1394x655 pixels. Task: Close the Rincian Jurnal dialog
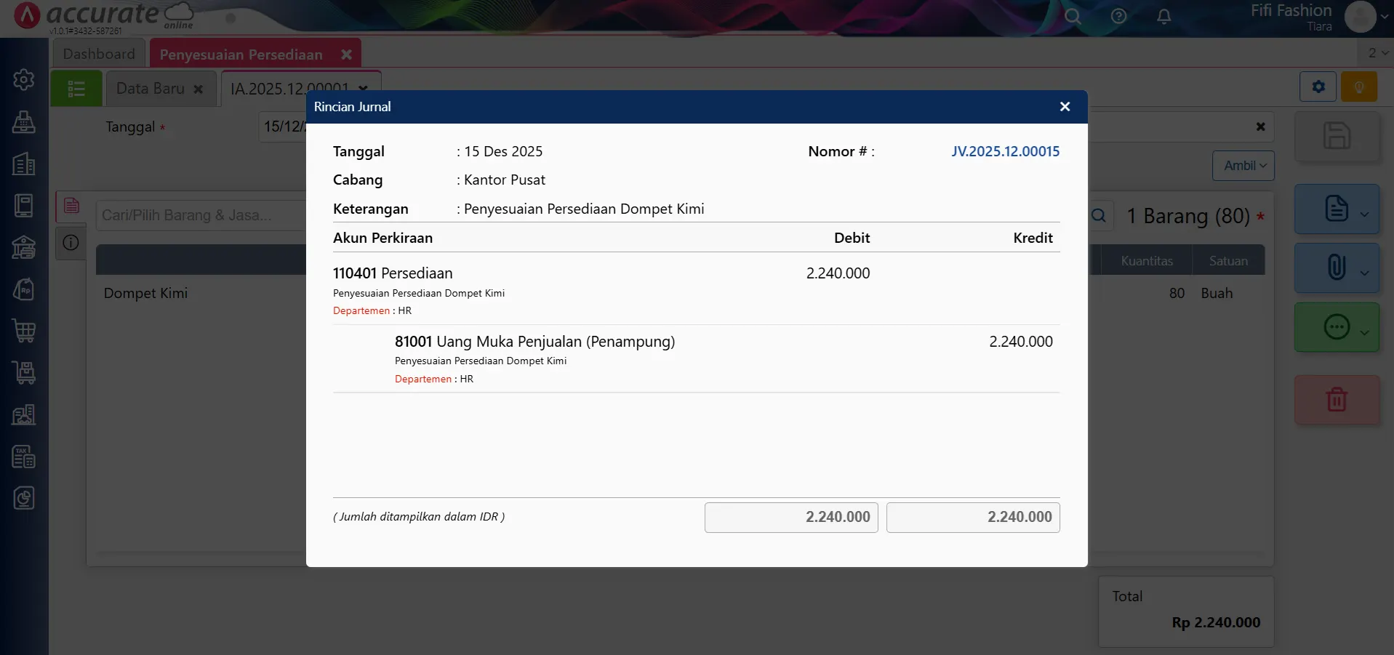click(1065, 107)
